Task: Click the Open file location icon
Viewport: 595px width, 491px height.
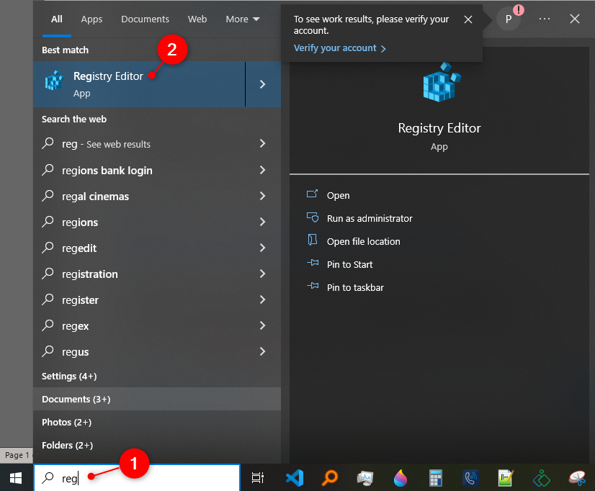Action: coord(313,240)
